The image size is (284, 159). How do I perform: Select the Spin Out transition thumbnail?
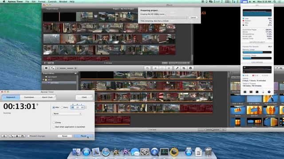pos(254,110)
